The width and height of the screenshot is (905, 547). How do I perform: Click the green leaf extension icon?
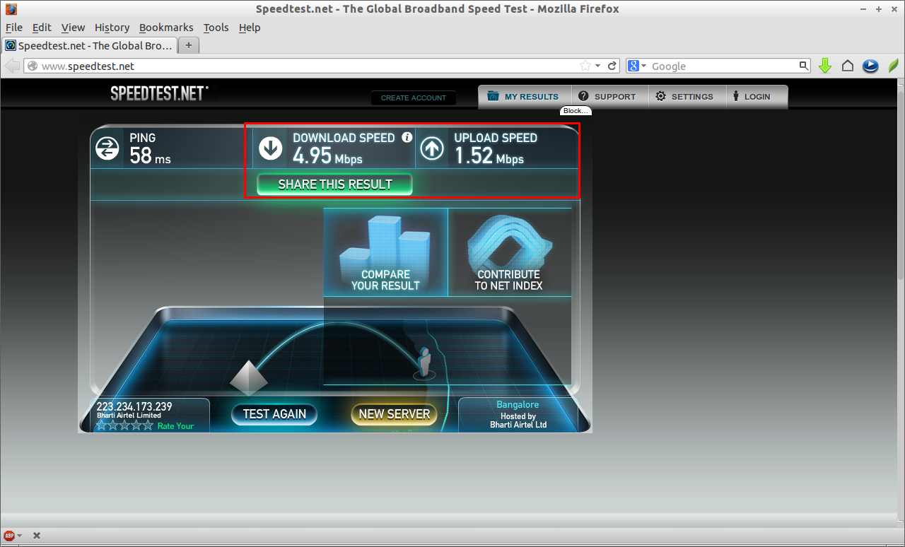893,66
